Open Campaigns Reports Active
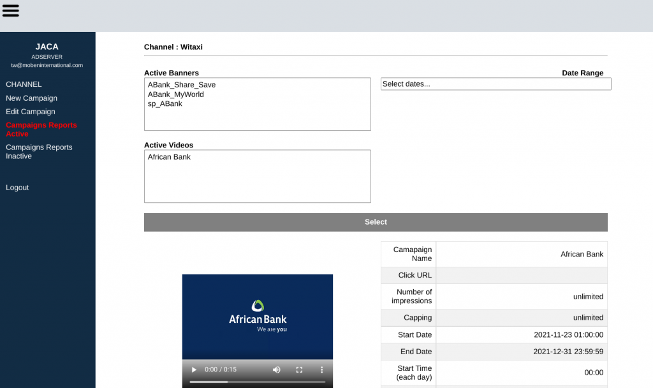 [x=41, y=130]
